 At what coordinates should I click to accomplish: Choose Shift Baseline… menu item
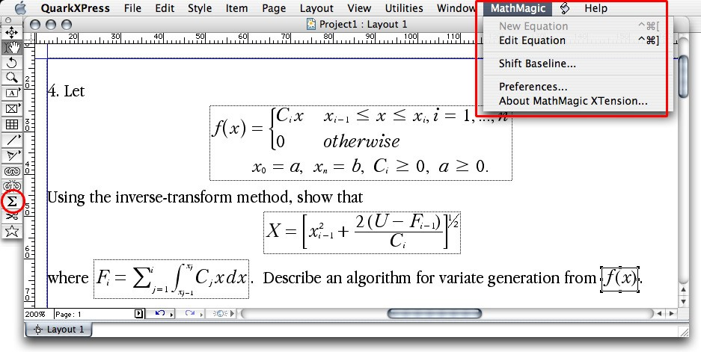[537, 64]
